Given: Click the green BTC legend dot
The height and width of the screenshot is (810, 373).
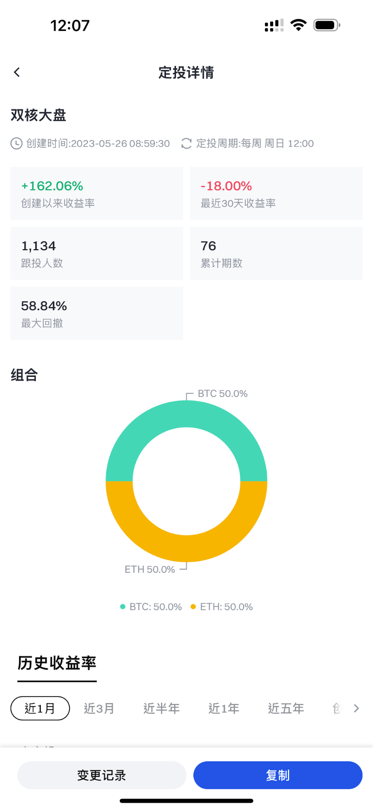Looking at the screenshot, I should [x=123, y=607].
